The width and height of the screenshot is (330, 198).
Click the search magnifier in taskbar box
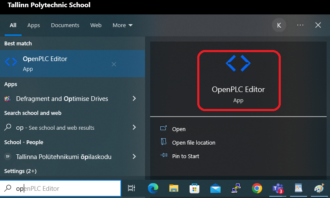point(8,188)
